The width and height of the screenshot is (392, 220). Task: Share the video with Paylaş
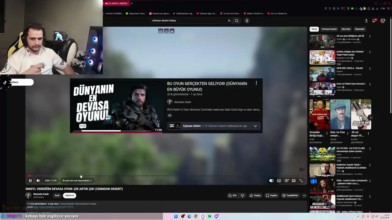click(255, 196)
